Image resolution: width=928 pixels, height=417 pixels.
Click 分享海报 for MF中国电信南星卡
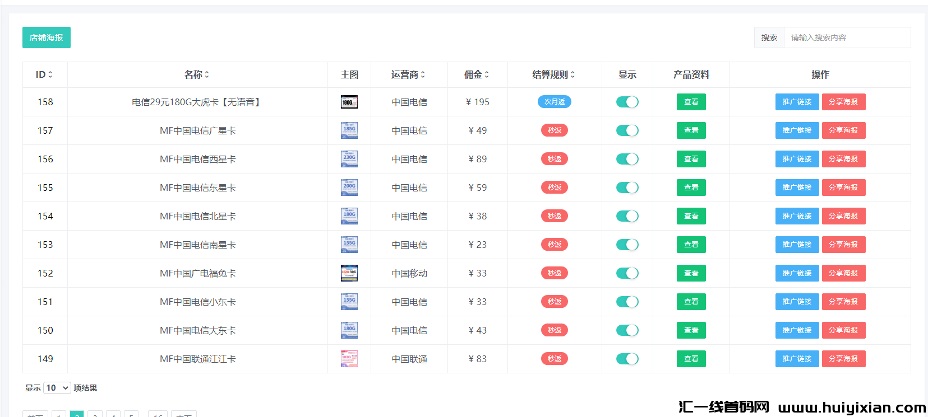coord(843,245)
